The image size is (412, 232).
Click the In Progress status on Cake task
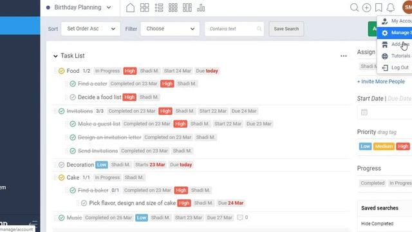click(107, 178)
